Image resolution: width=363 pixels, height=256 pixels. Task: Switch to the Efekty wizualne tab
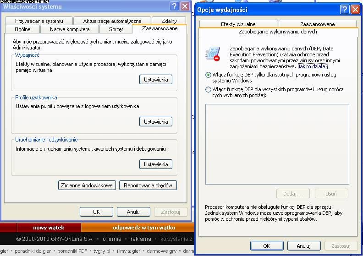pos(238,24)
